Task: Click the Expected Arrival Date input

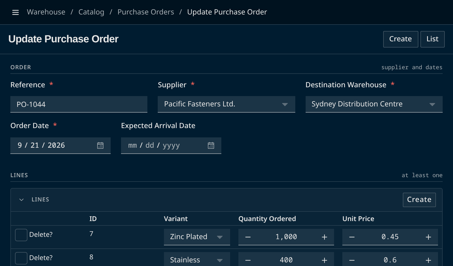Action: (x=171, y=146)
